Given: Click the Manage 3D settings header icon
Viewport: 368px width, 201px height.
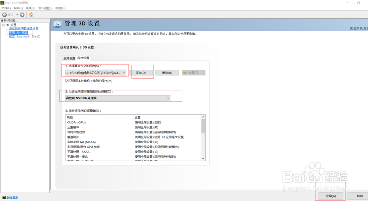Looking at the screenshot, I should [57, 24].
